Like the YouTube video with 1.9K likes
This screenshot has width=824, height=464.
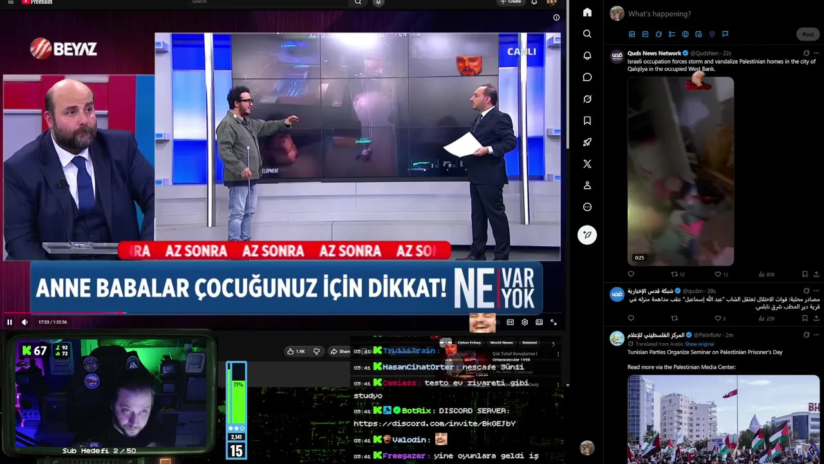pyautogui.click(x=297, y=351)
